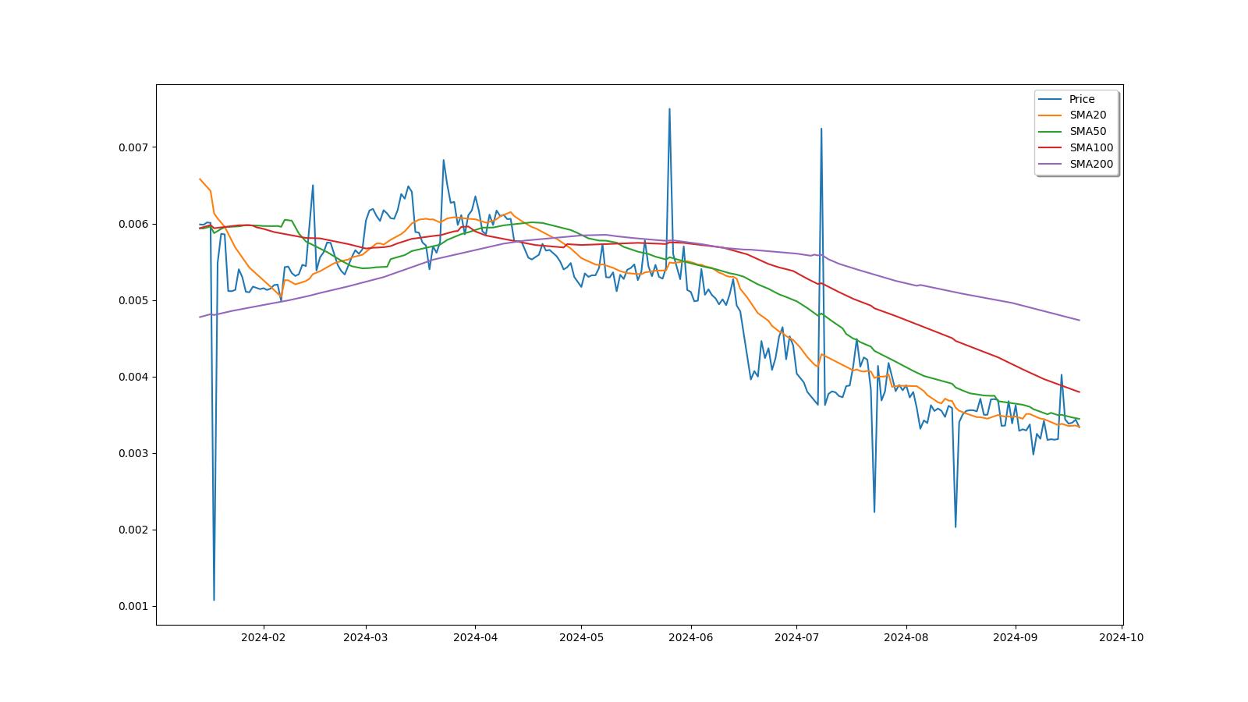Click the orange SMA20 line's starting point
Image resolution: width=1248 pixels, height=702 pixels.
(200, 179)
